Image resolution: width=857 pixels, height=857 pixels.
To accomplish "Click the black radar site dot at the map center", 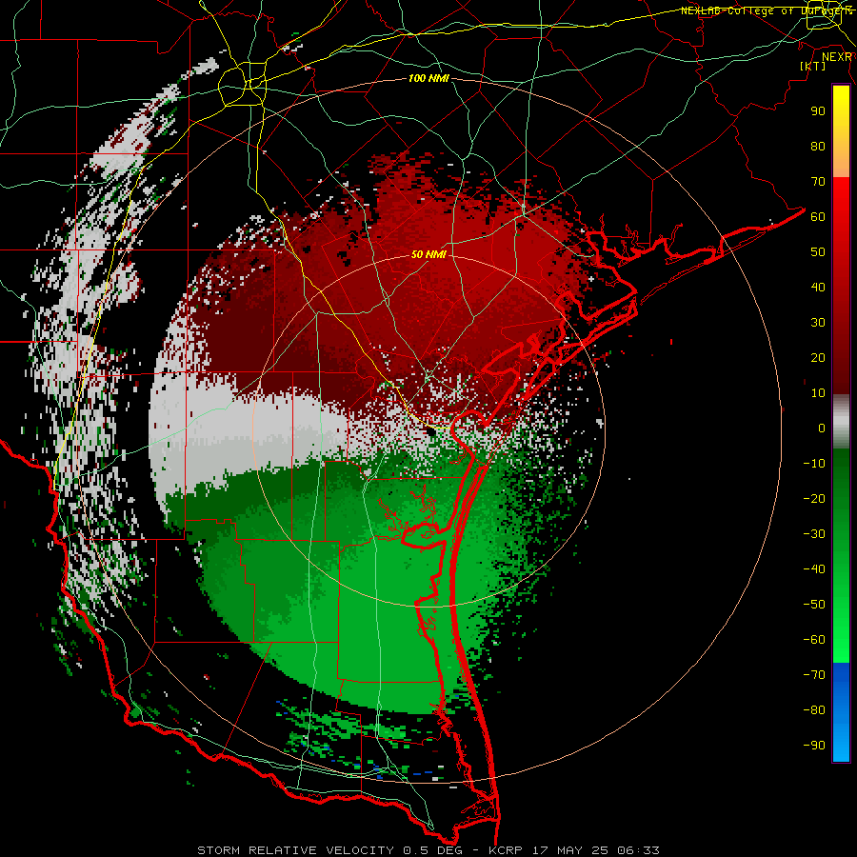I will coord(431,431).
